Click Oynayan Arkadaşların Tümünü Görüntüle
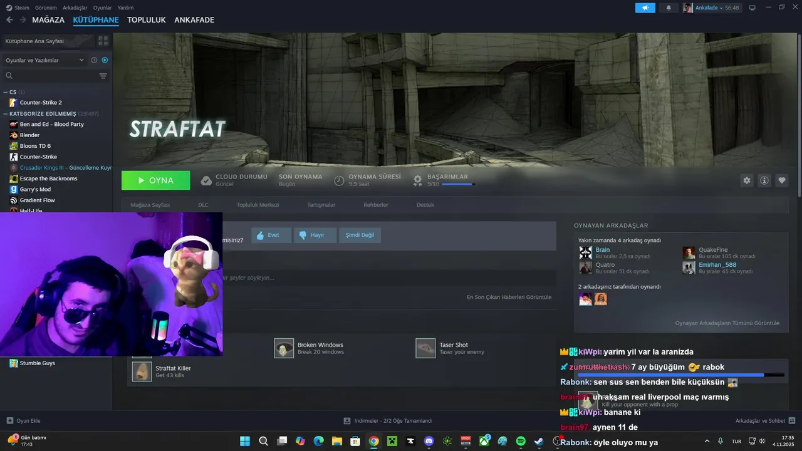 [727, 323]
